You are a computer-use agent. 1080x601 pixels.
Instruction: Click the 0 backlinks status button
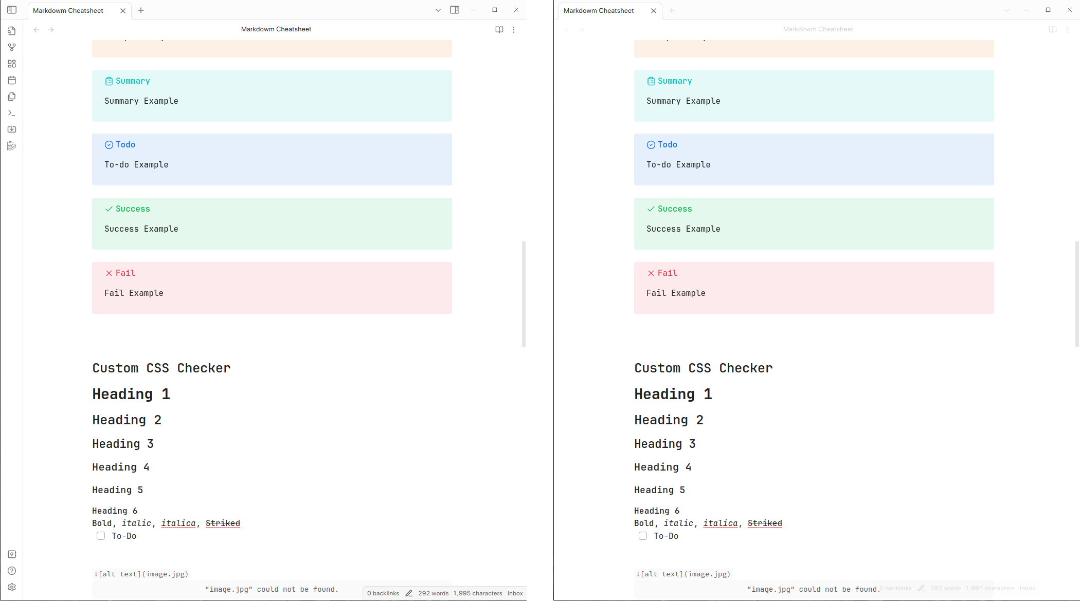coord(383,593)
